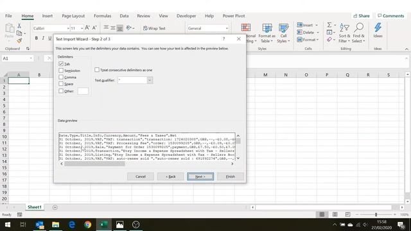The height and width of the screenshot is (231, 411).
Task: Apply bottom align icon
Action: coord(120,28)
